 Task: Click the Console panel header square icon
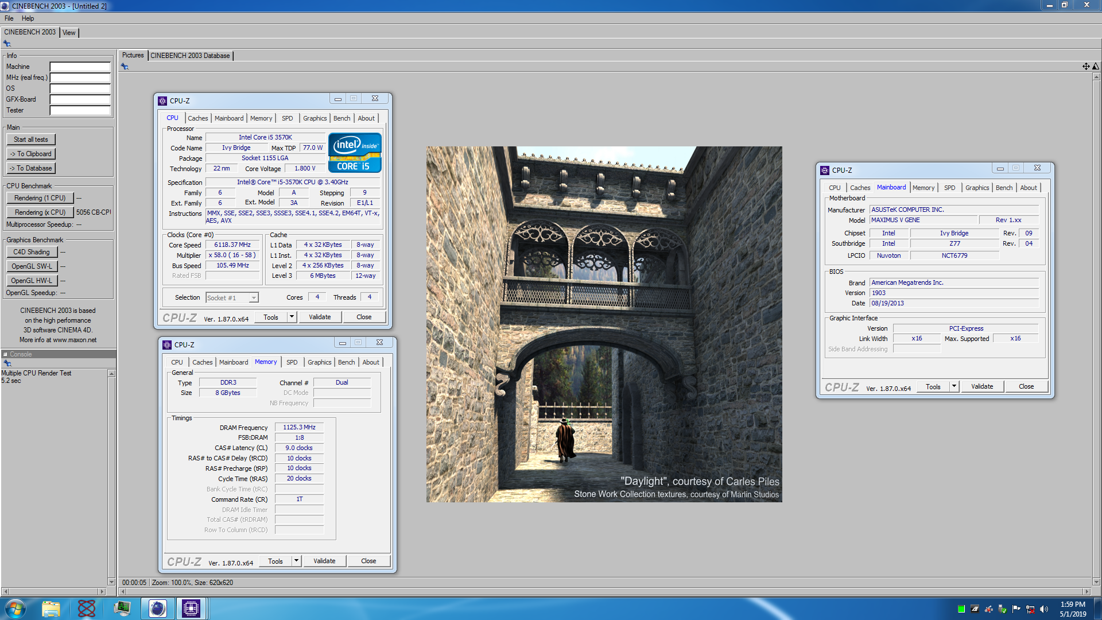pyautogui.click(x=5, y=354)
